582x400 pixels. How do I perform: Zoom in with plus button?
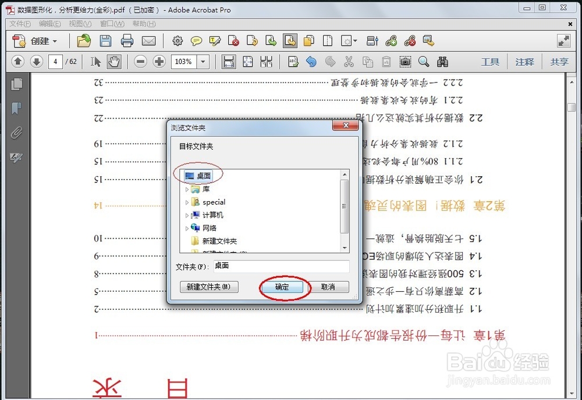(x=159, y=62)
